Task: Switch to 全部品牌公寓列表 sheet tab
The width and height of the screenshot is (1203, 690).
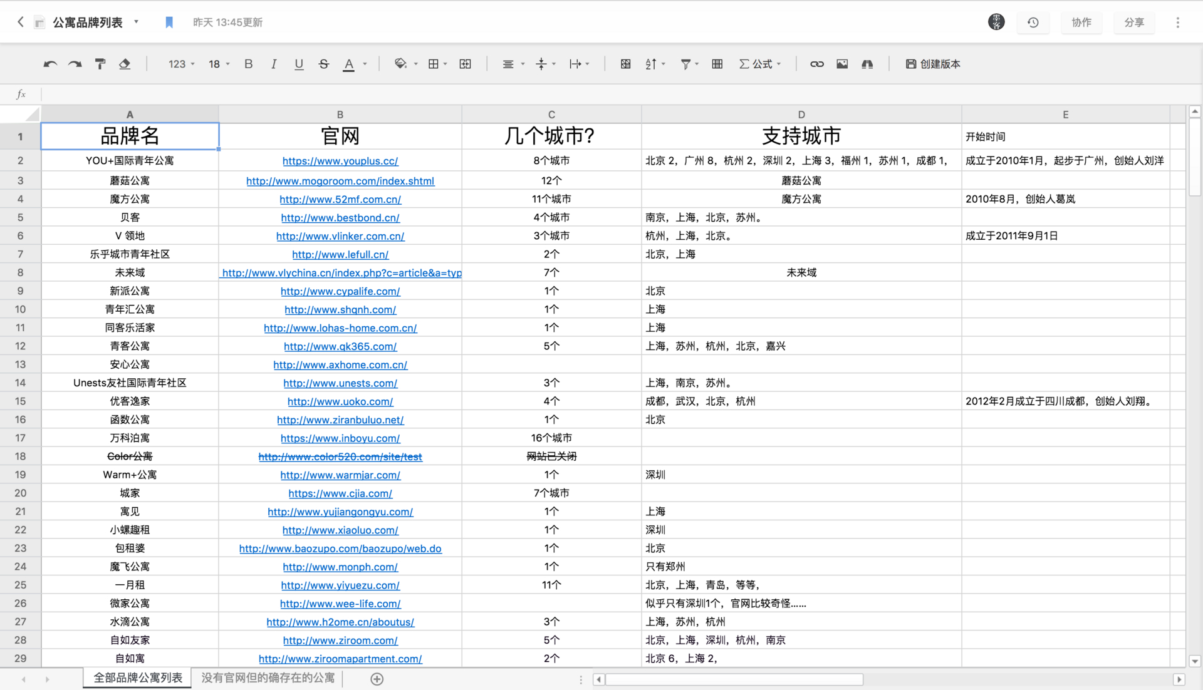Action: point(138,678)
